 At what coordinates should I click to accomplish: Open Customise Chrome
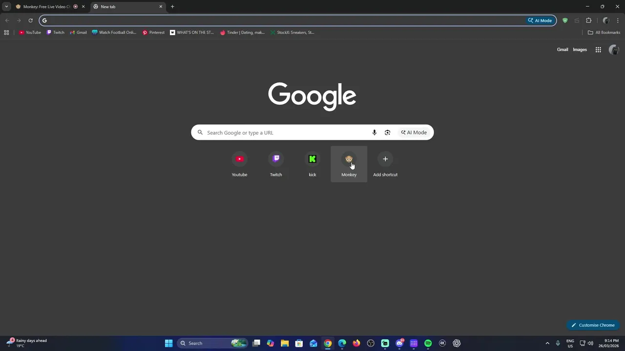click(x=593, y=325)
